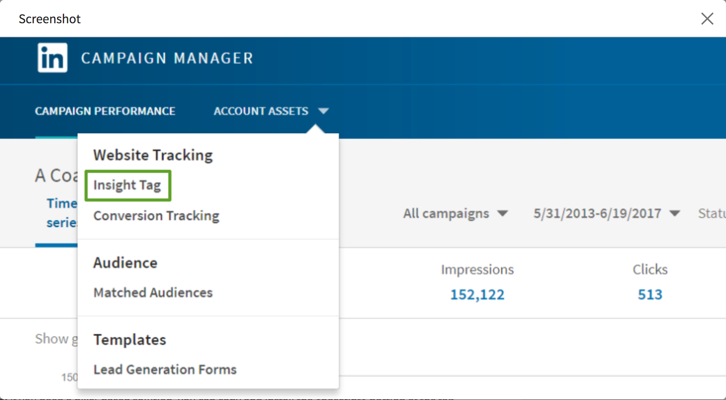
Task: Click the Audience section heading
Action: click(125, 263)
